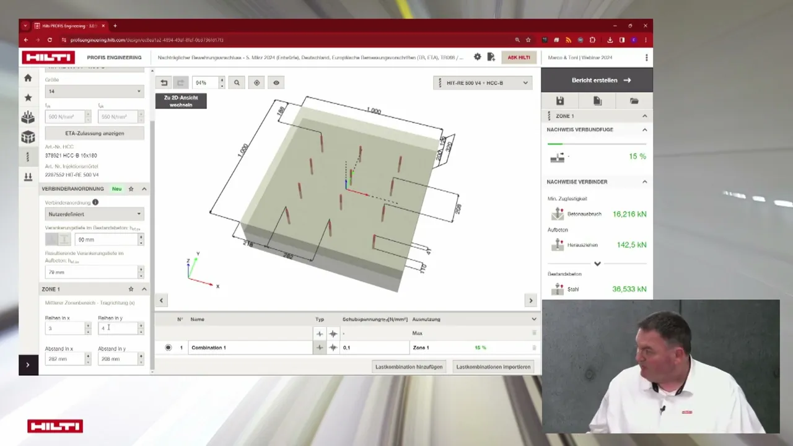Image resolution: width=793 pixels, height=446 pixels.
Task: Select dynamic load type for Combination 1
Action: point(333,348)
